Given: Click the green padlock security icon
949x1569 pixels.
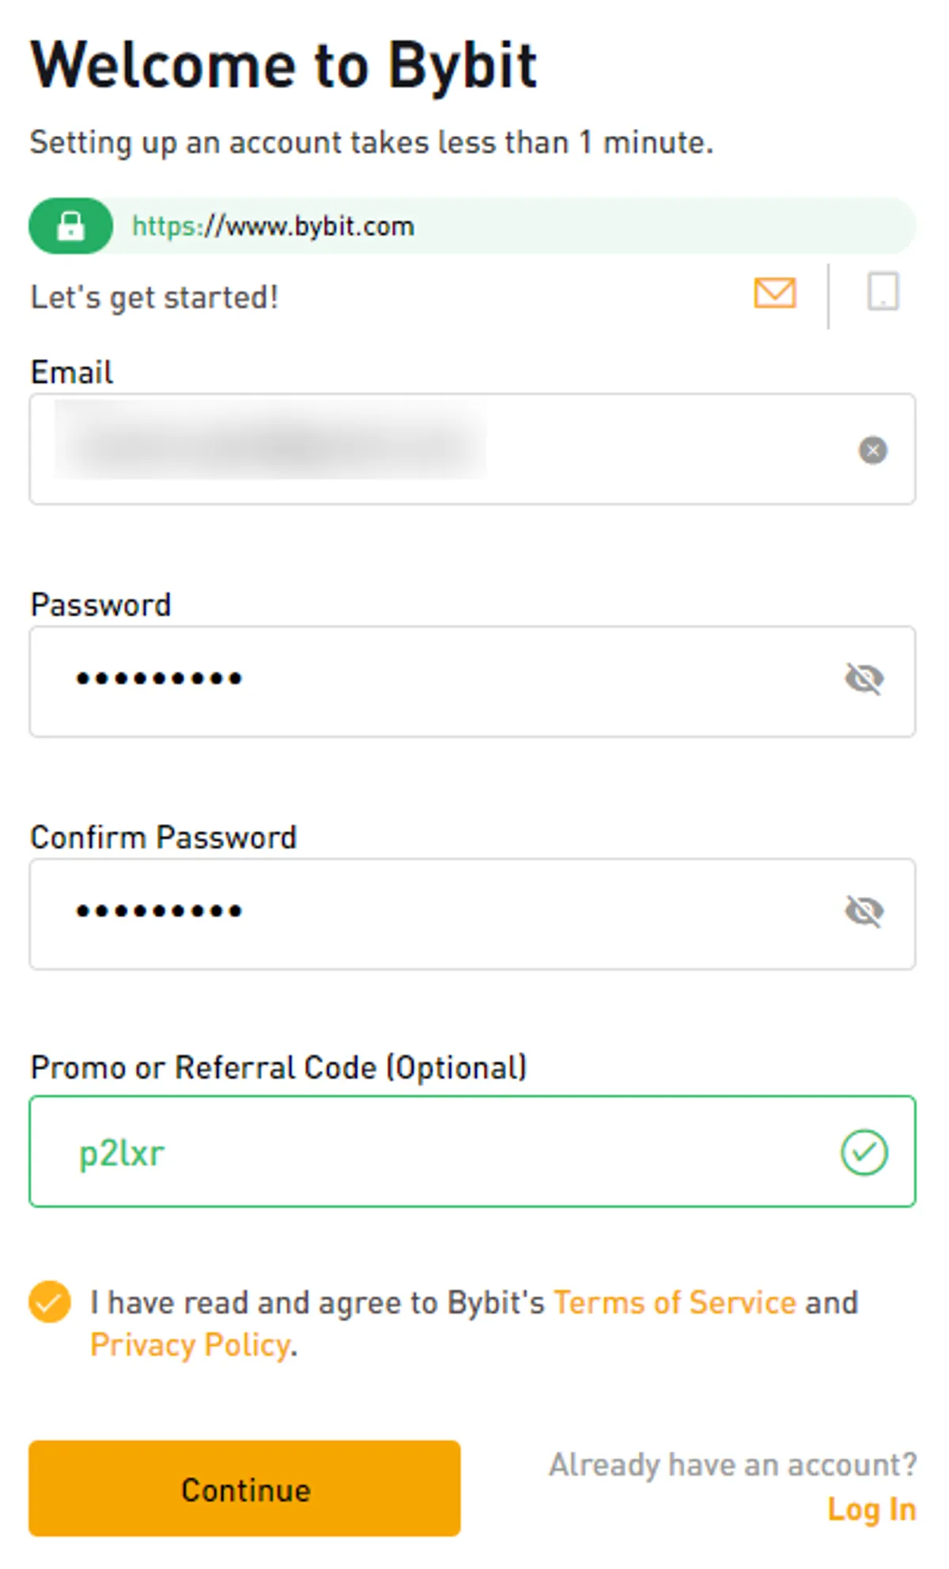Looking at the screenshot, I should pos(70,226).
